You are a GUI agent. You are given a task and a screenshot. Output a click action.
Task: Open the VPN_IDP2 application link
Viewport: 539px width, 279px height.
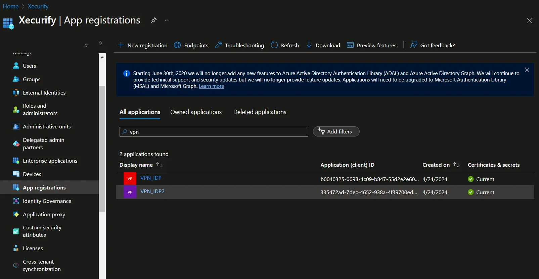152,191
